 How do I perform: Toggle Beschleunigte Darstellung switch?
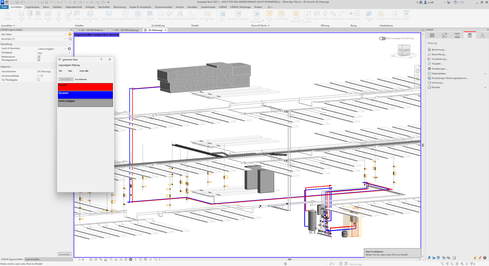[x=382, y=39]
